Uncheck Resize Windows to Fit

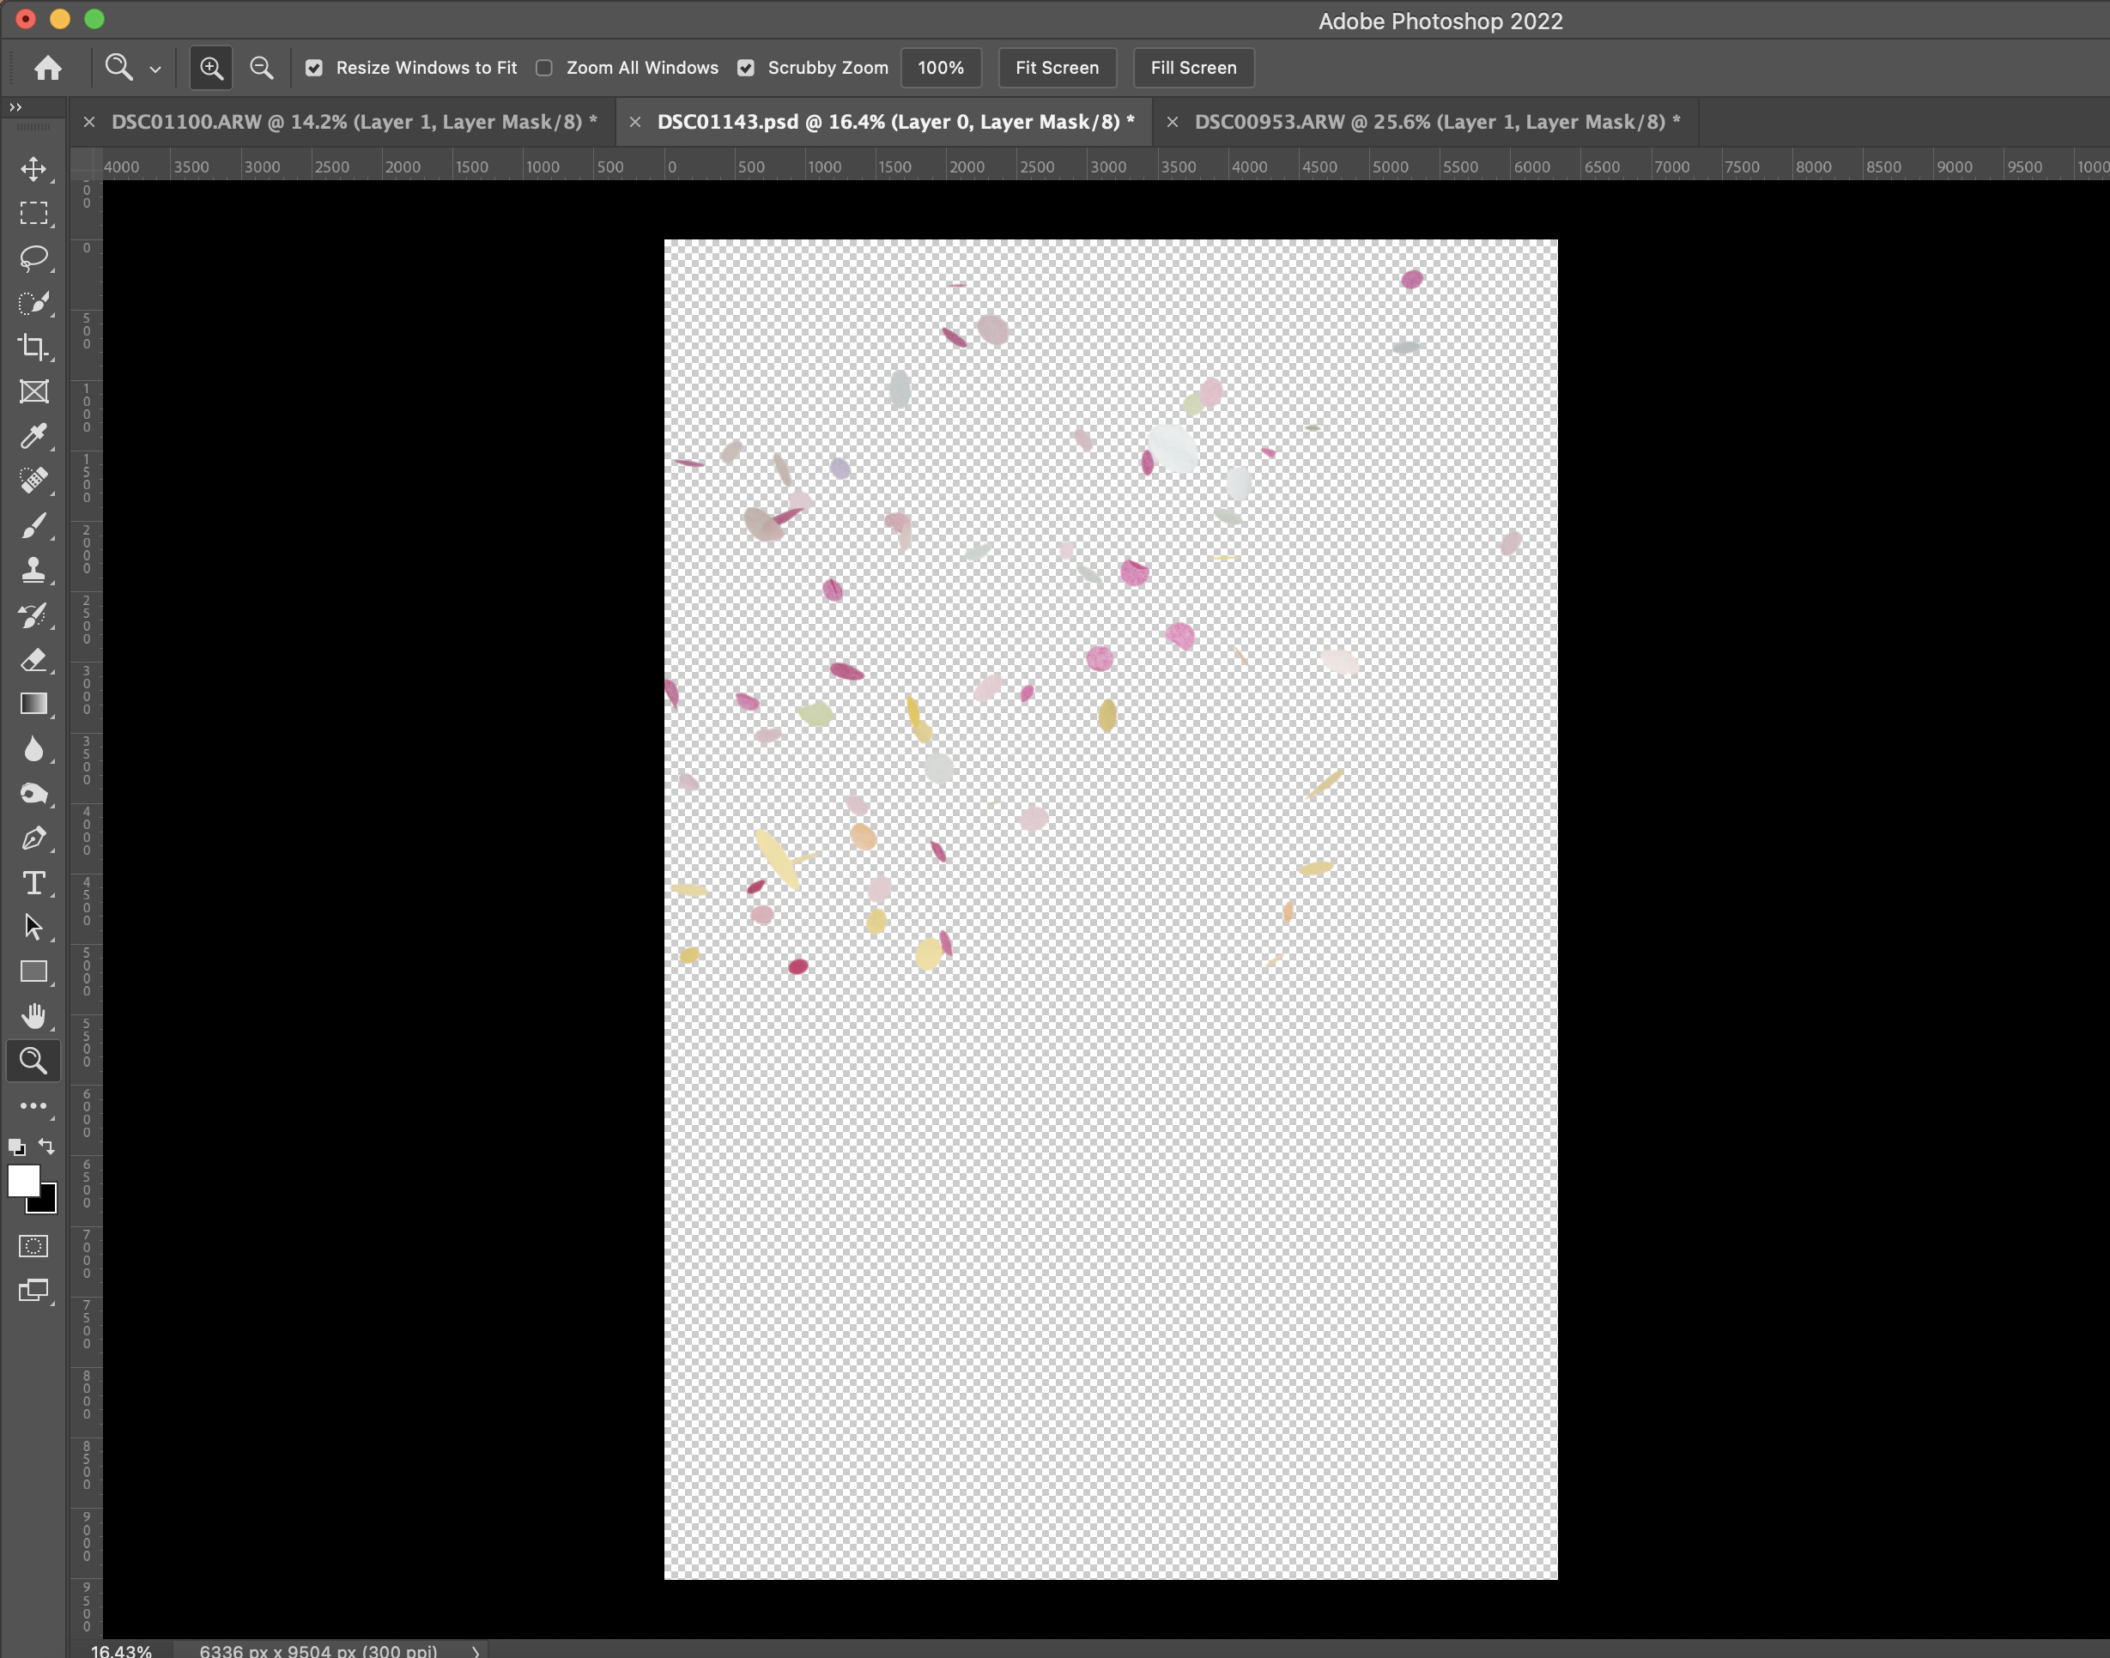pyautogui.click(x=312, y=68)
